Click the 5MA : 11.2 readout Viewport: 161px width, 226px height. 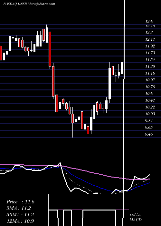pyautogui.click(x=19, y=208)
